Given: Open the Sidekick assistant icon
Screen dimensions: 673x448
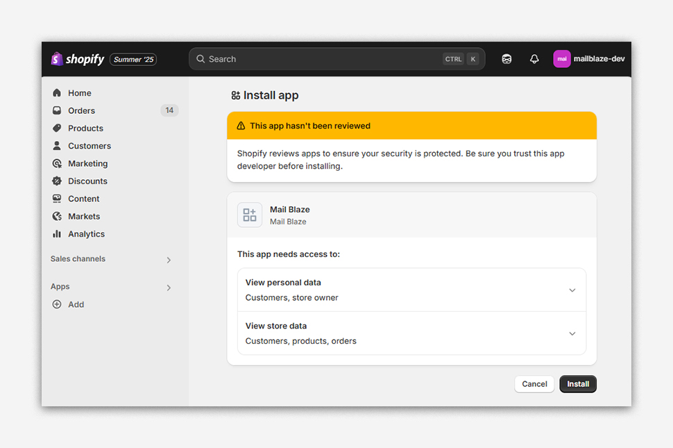Looking at the screenshot, I should pos(506,59).
